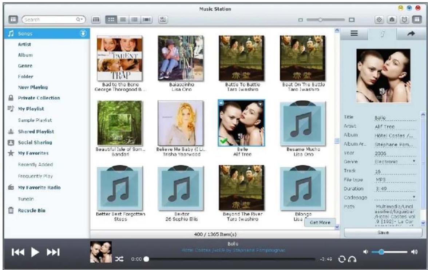The image size is (428, 270).
Task: Open TuneIn radio entry
Action: (26, 199)
